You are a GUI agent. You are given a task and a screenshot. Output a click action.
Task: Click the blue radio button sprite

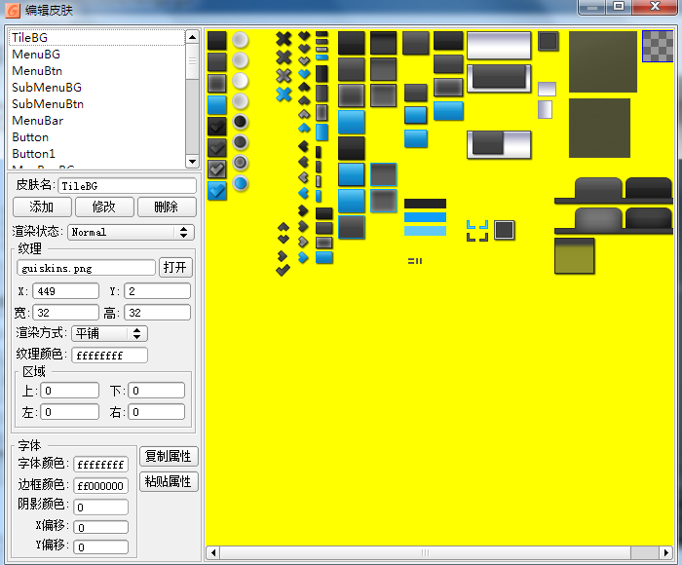[x=241, y=183]
